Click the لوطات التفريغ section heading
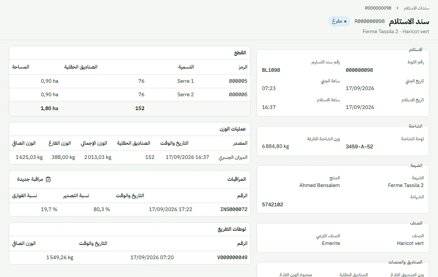This screenshot has width=438, height=277. click(x=232, y=229)
